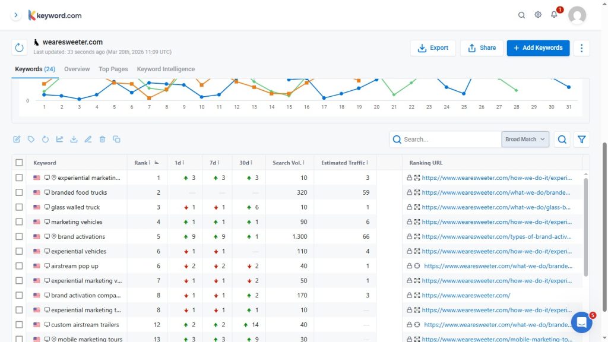Click the download keywords icon
This screenshot has width=608, height=342.
(74, 139)
